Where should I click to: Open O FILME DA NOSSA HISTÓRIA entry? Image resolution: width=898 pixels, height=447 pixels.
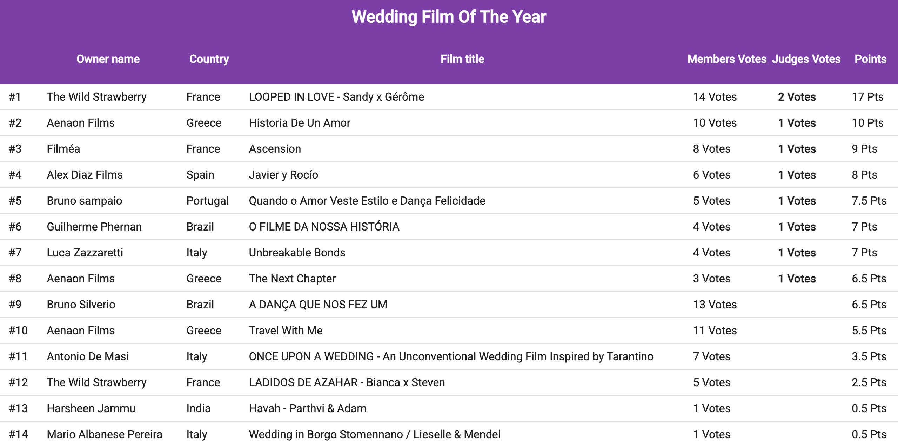coord(324,227)
